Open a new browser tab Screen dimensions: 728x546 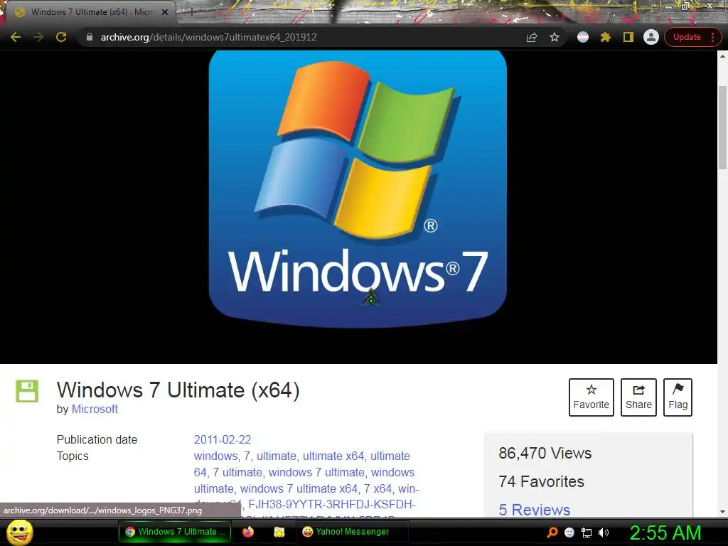tap(191, 12)
